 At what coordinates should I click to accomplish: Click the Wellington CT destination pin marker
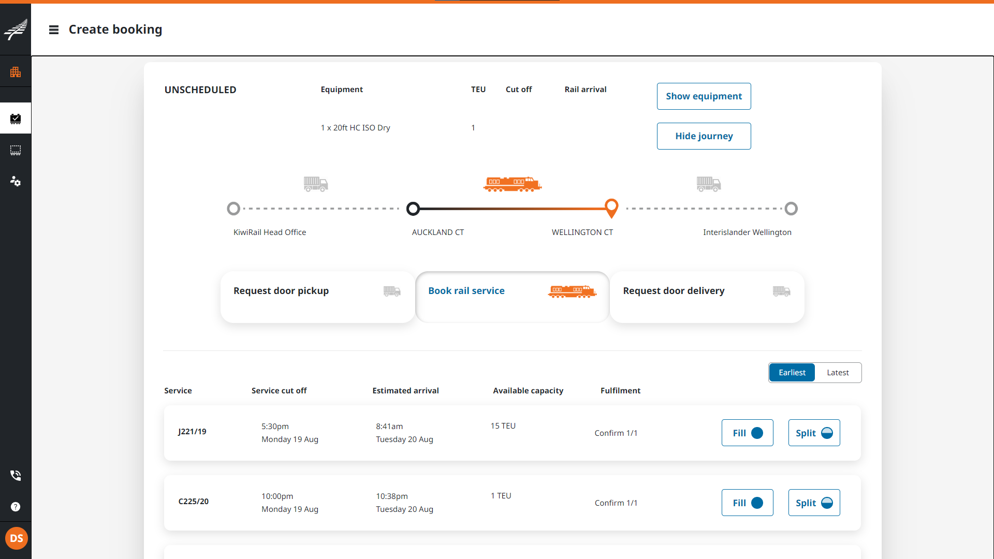pos(611,207)
